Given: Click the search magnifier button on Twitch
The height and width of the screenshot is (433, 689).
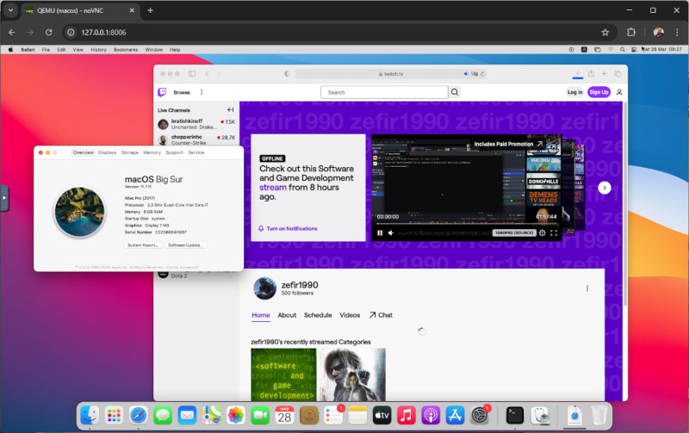Looking at the screenshot, I should tap(455, 92).
